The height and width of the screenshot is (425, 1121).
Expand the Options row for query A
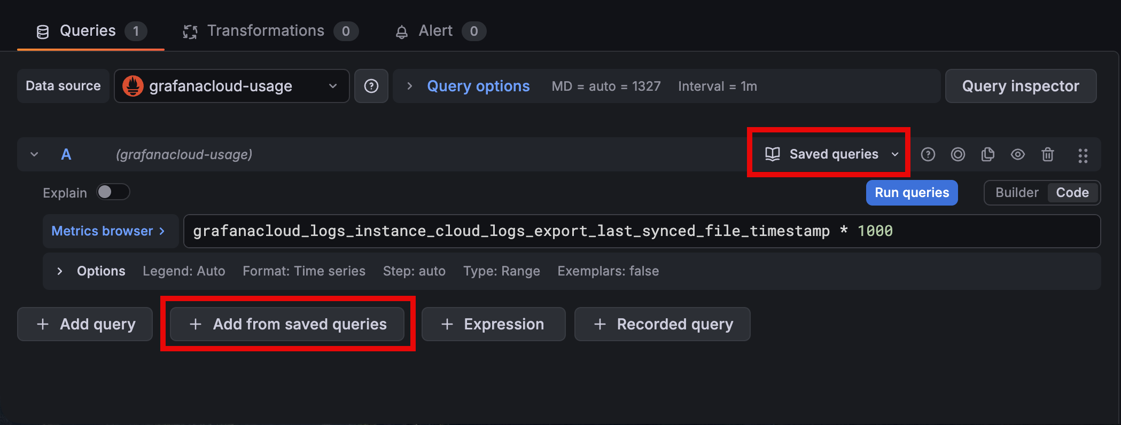click(60, 271)
